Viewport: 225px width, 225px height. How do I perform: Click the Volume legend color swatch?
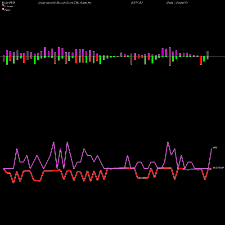tap(3, 5)
